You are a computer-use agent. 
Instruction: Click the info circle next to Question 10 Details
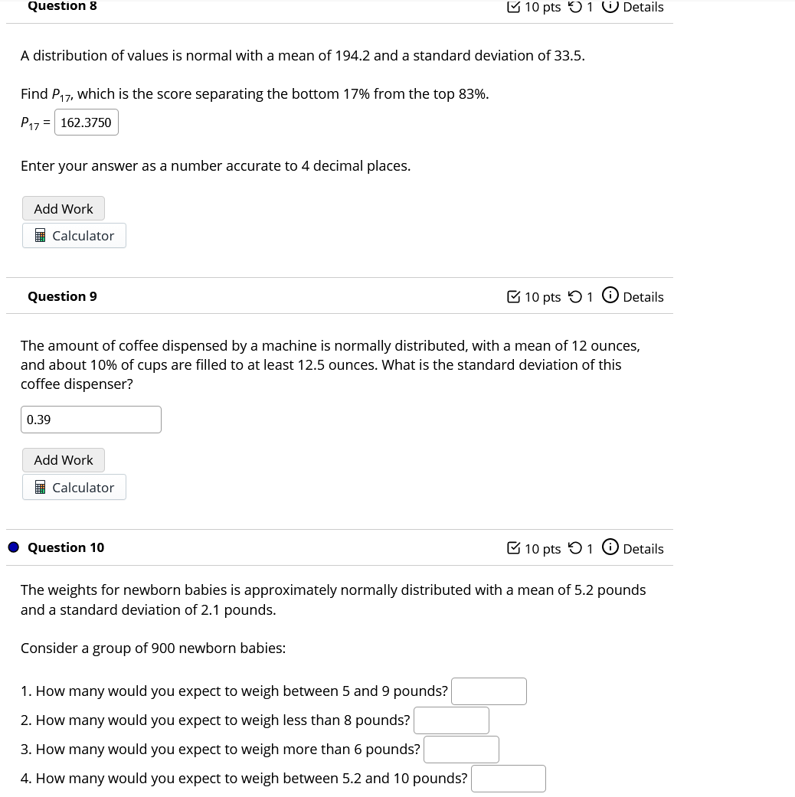[610, 547]
